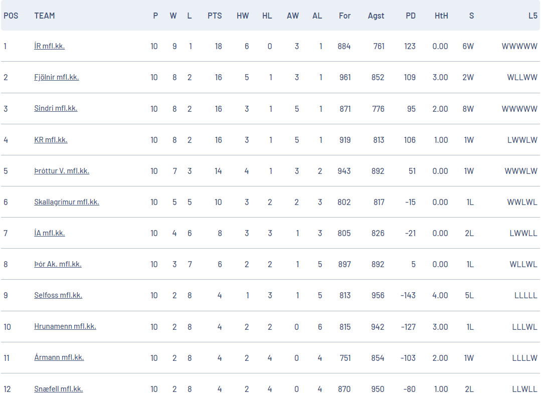The height and width of the screenshot is (403, 541).
Task: Open Þróttur V. mfl.kk. team page
Action: pos(62,171)
